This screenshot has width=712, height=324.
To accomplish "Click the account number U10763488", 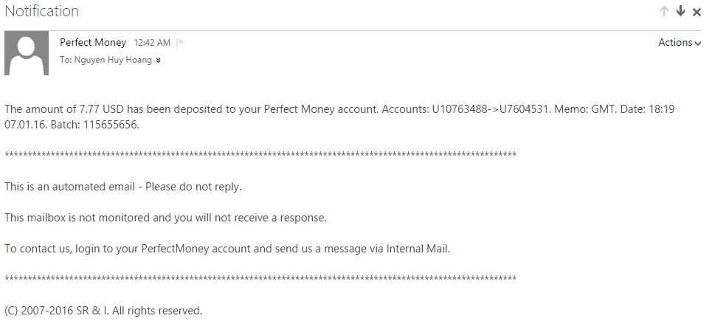I will click(x=457, y=109).
